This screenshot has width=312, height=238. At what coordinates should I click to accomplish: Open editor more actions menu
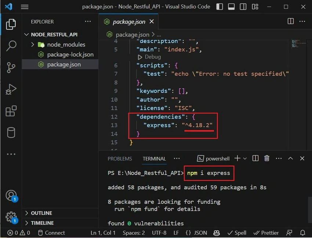click(x=302, y=21)
